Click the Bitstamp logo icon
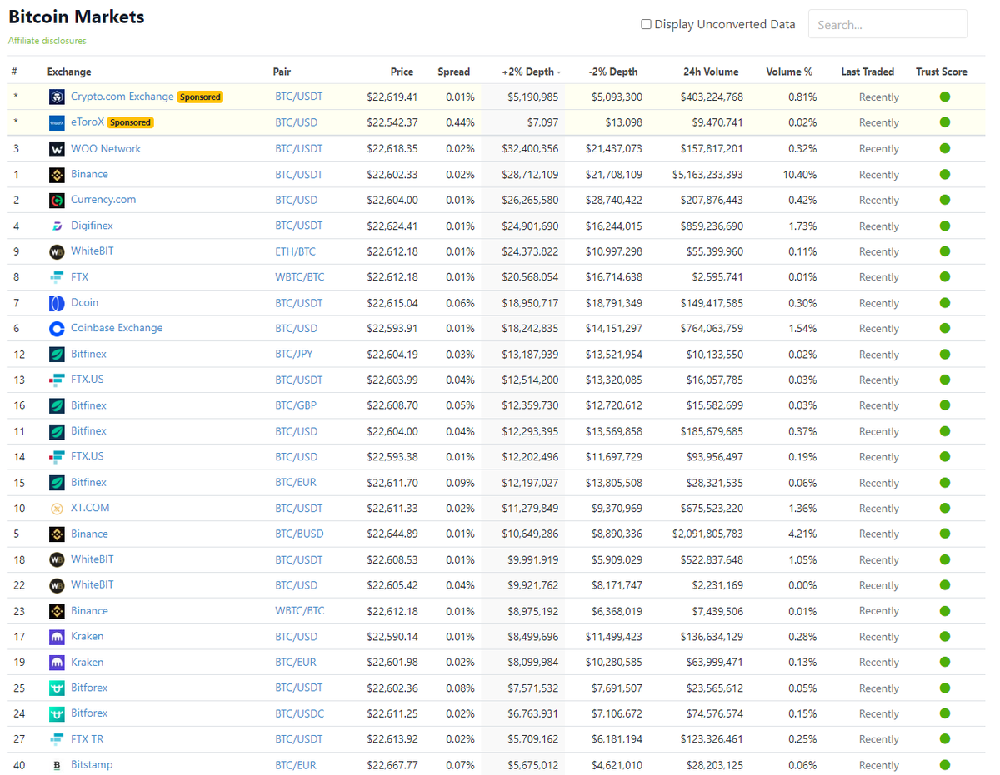1000x775 pixels. (x=57, y=766)
